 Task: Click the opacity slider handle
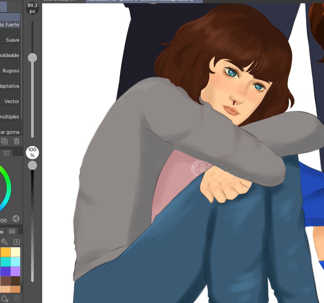32,165
